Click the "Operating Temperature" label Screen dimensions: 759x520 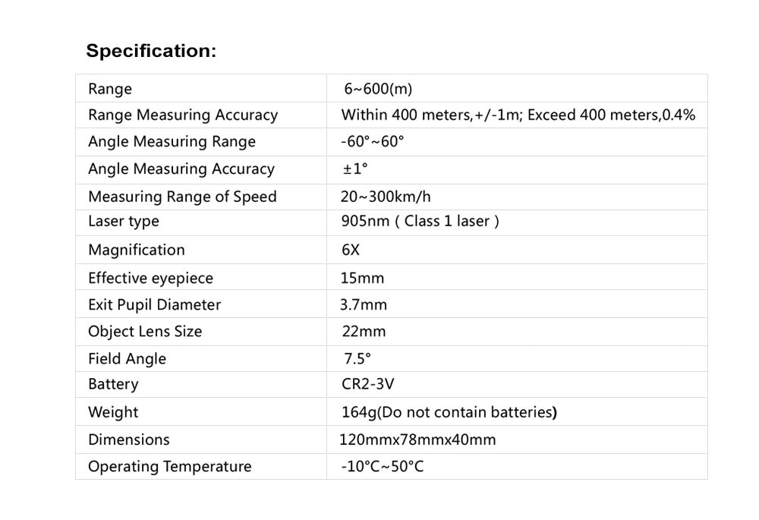(x=169, y=467)
